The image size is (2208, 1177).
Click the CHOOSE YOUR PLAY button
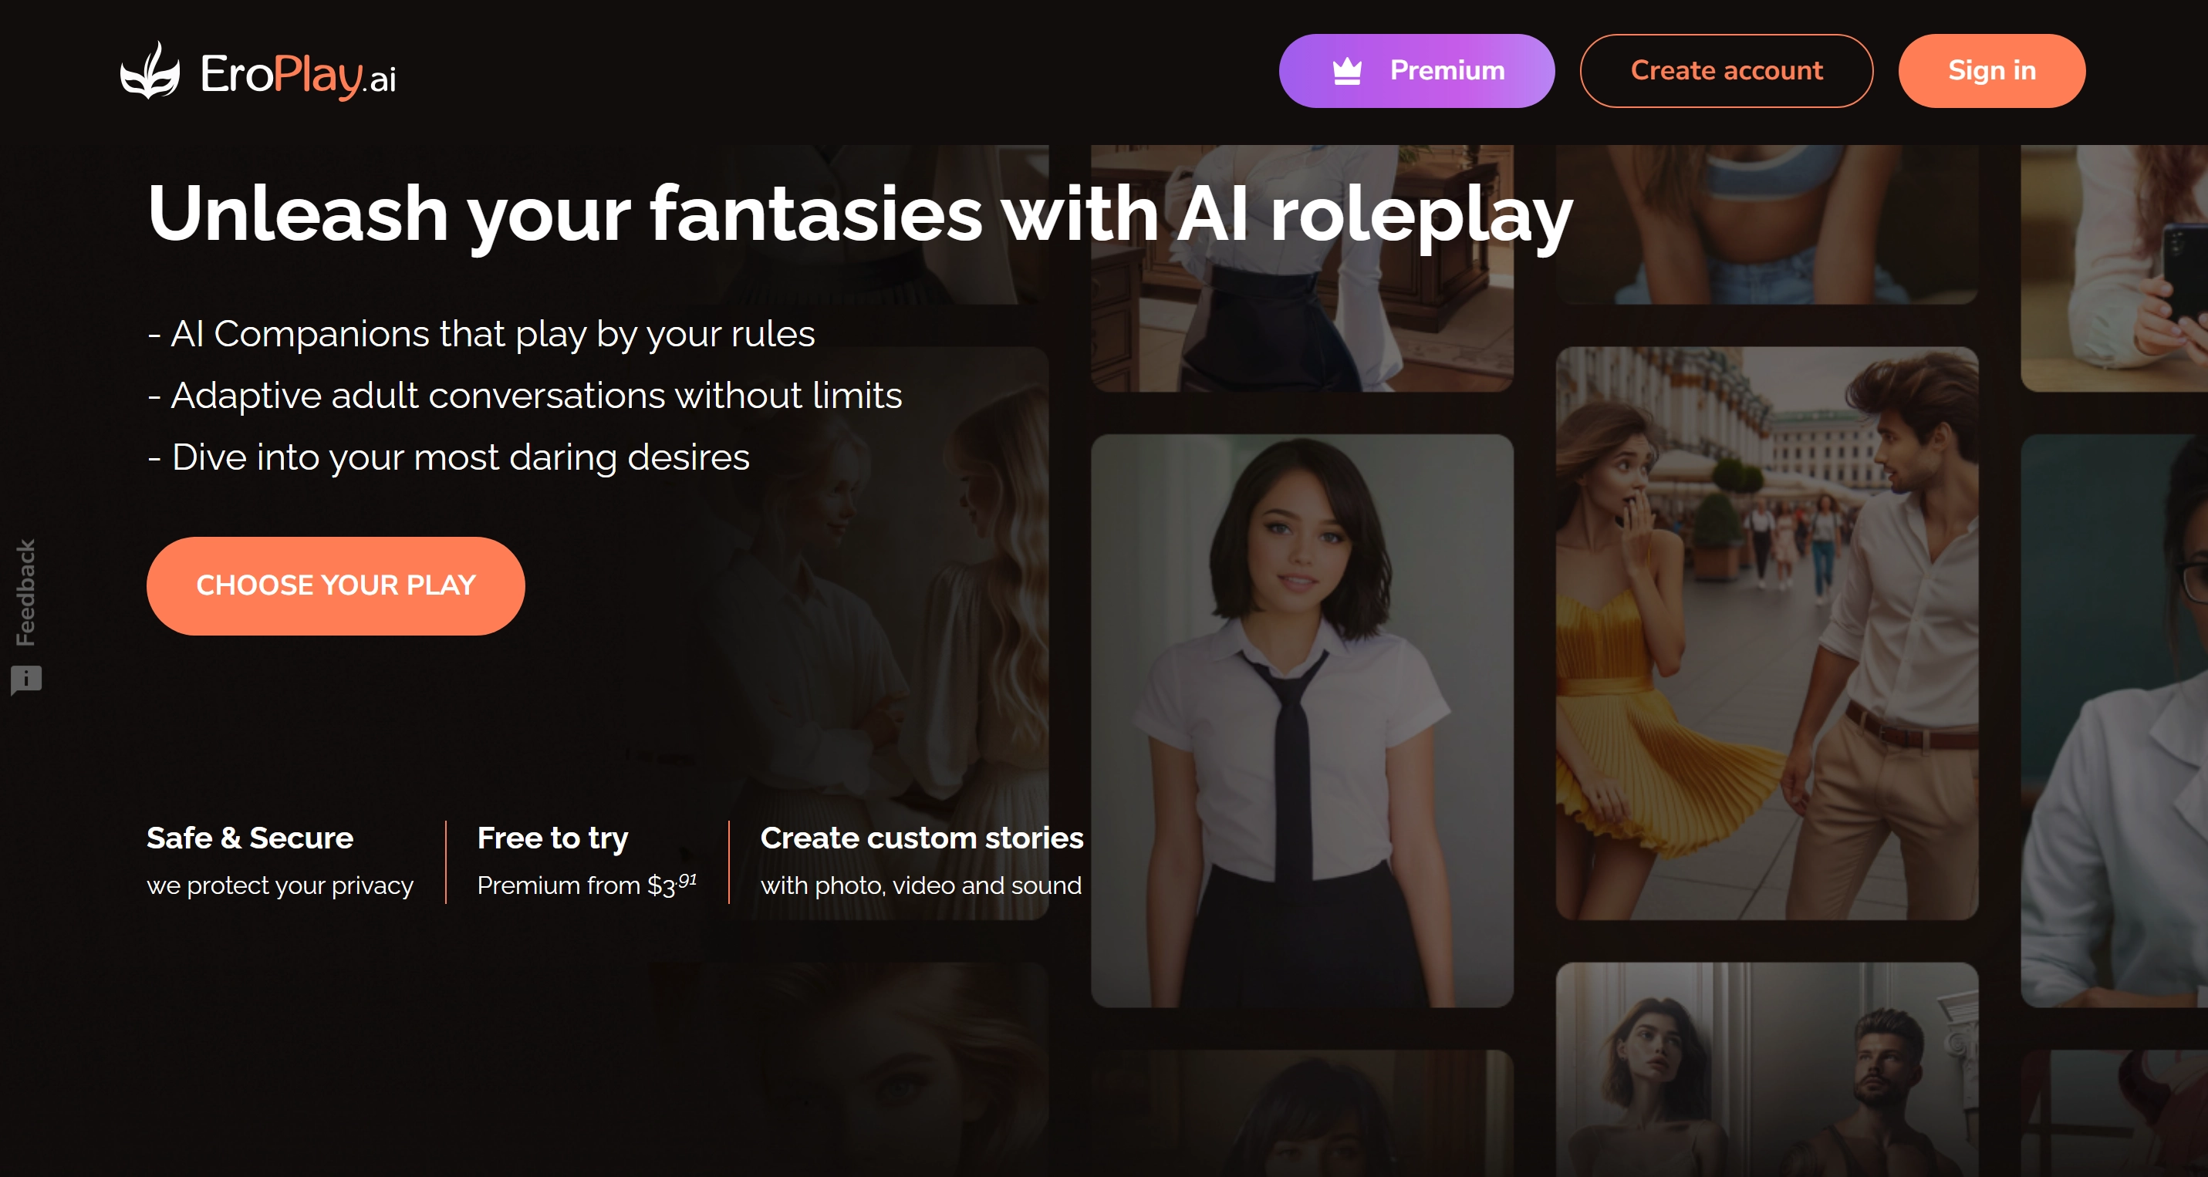pos(335,586)
